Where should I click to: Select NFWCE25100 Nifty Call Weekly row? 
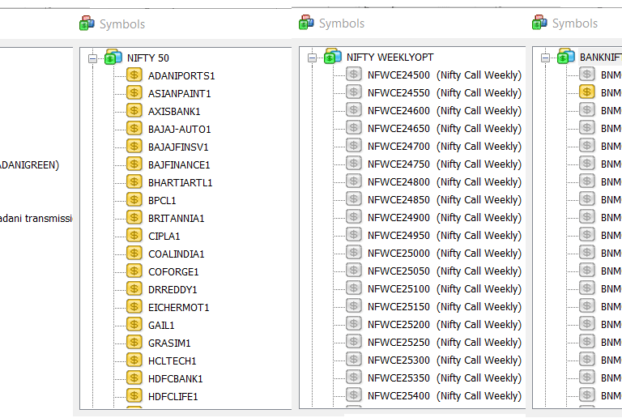(445, 289)
